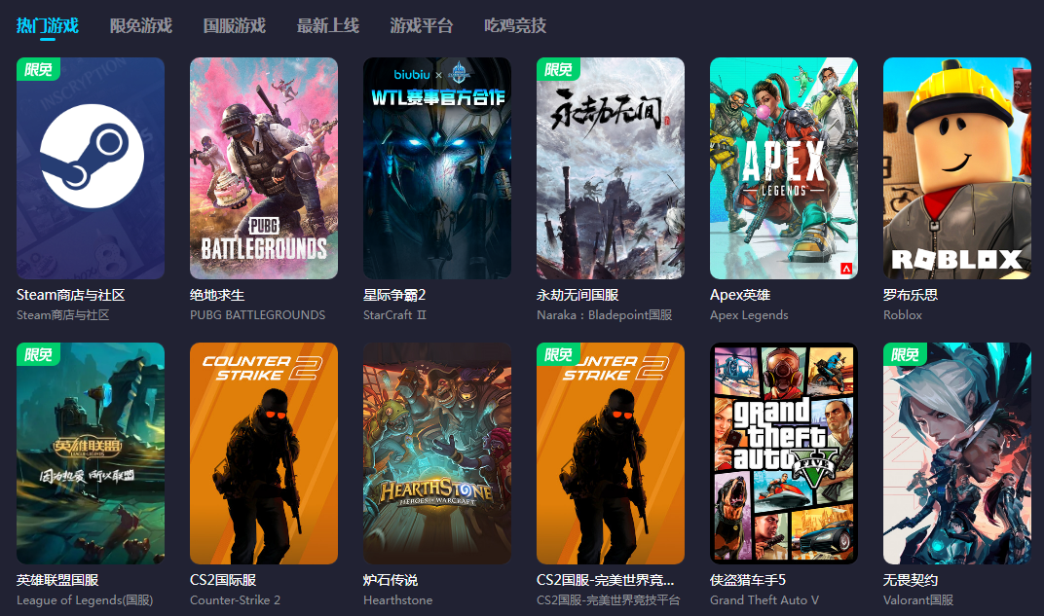Select the Naraka Bladepoint cover art
This screenshot has height=616, width=1044.
(611, 168)
